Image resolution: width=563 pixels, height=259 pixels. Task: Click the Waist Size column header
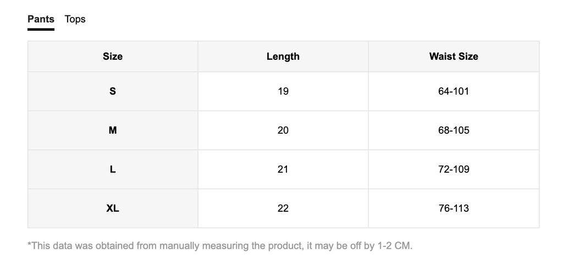coord(454,57)
